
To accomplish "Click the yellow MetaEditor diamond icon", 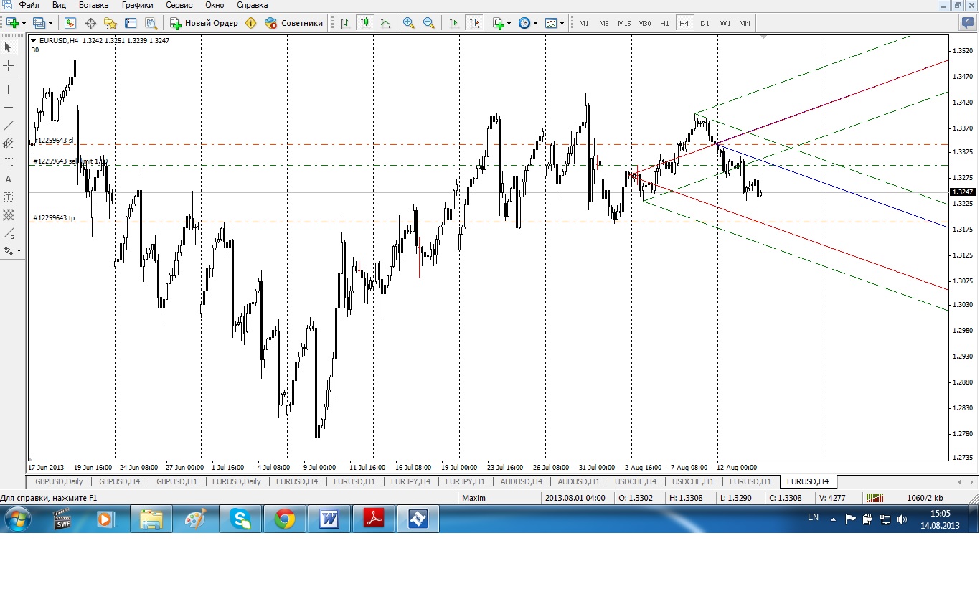I will 250,23.
